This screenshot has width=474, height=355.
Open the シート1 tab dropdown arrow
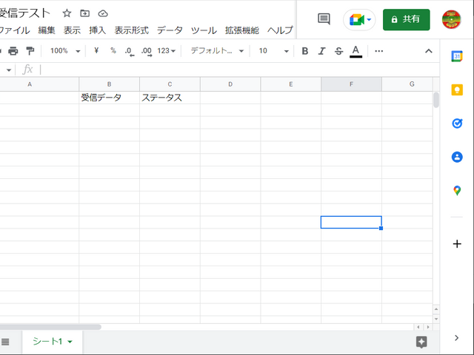70,342
